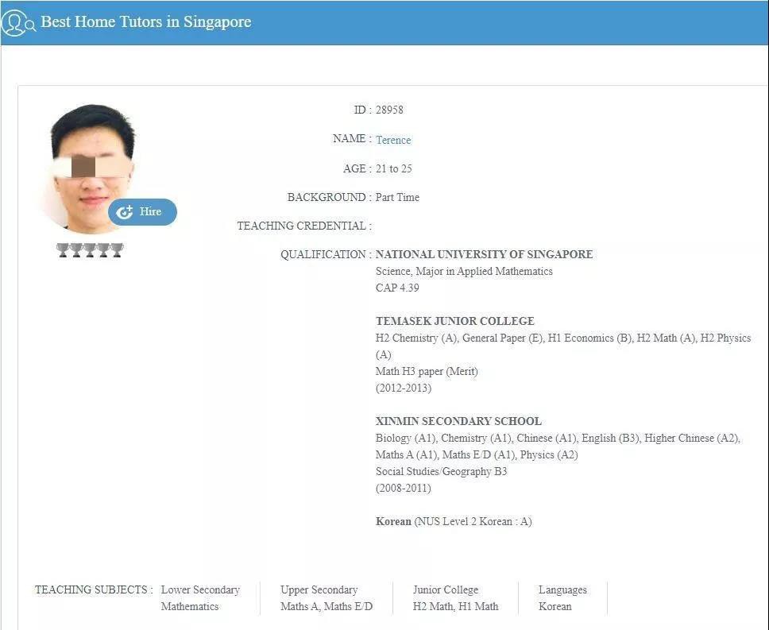The image size is (769, 630).
Task: Click the fifth trophy rating icon
Action: coord(117,250)
